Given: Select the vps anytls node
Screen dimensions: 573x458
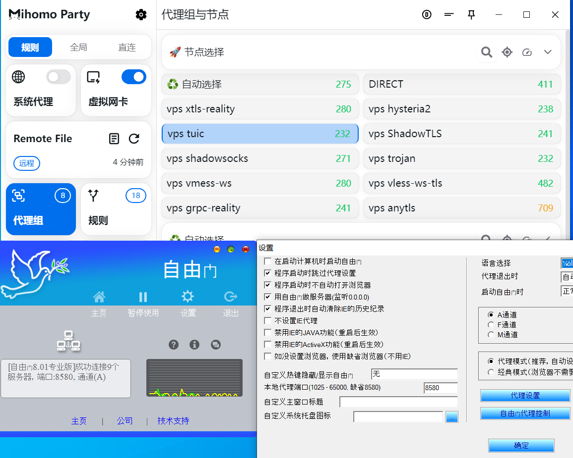Looking at the screenshot, I should [461, 208].
